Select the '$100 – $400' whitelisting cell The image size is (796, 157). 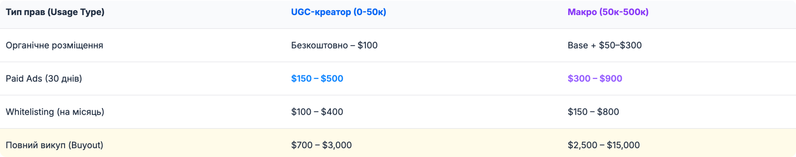pos(317,112)
